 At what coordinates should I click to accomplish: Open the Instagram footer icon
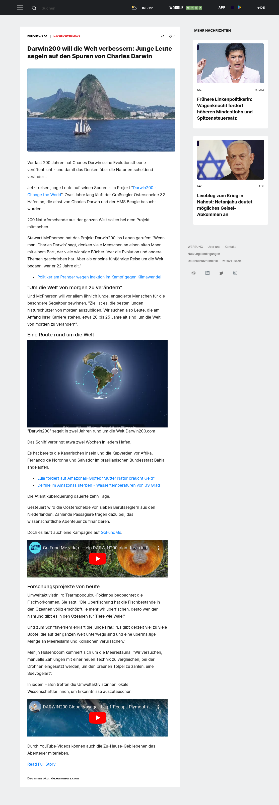(x=235, y=273)
